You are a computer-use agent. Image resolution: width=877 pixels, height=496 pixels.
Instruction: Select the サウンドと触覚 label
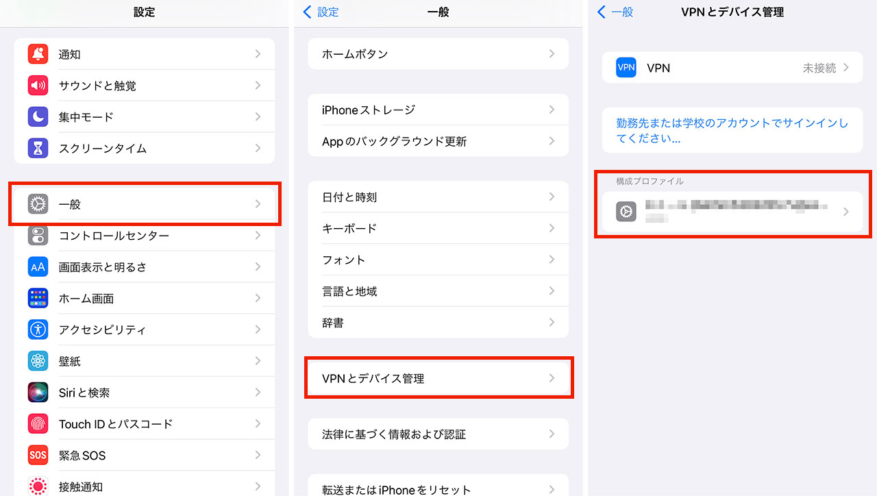coord(97,86)
